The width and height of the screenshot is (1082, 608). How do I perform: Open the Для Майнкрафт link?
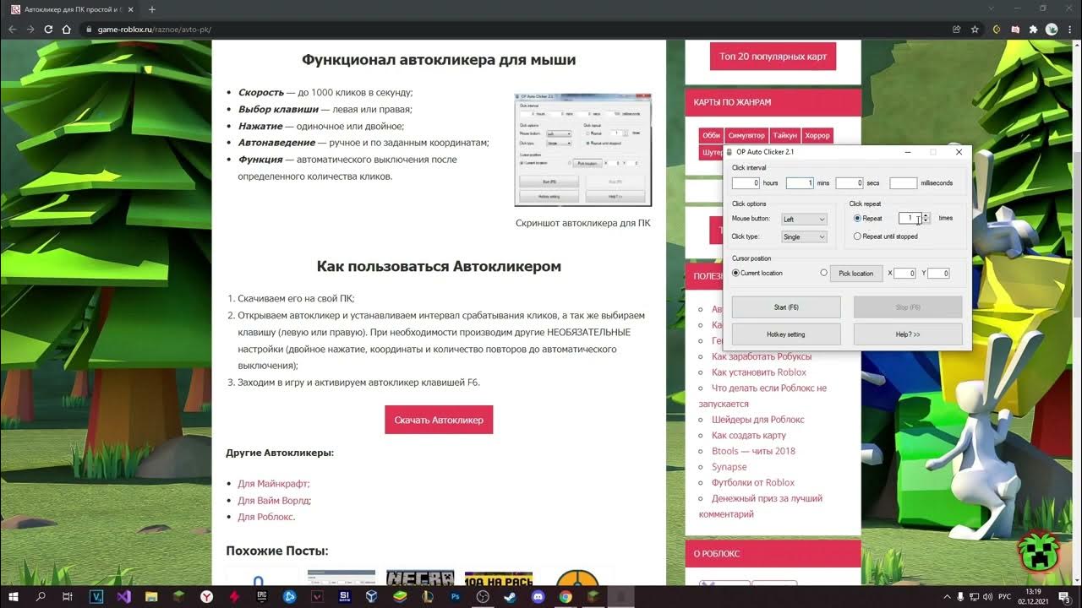pos(274,484)
